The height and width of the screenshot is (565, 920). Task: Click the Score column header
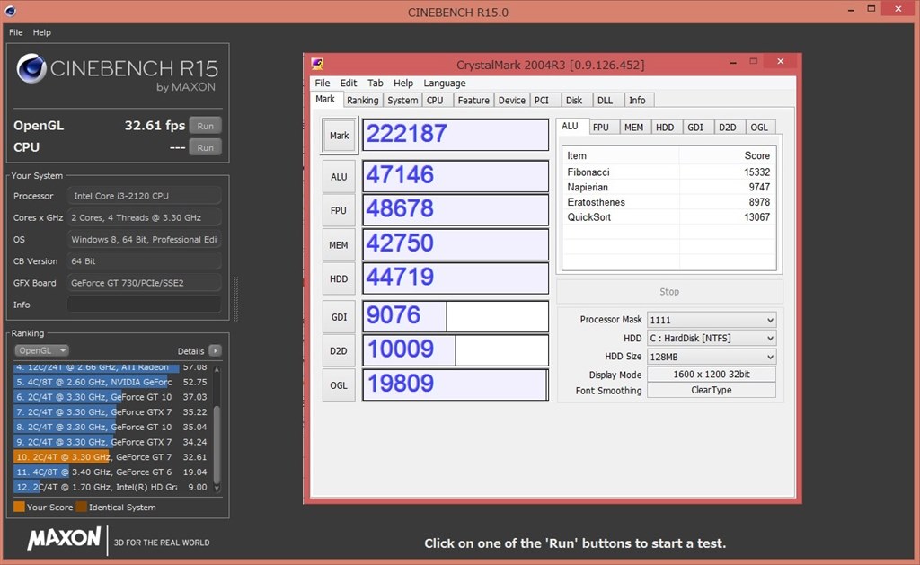(728, 155)
